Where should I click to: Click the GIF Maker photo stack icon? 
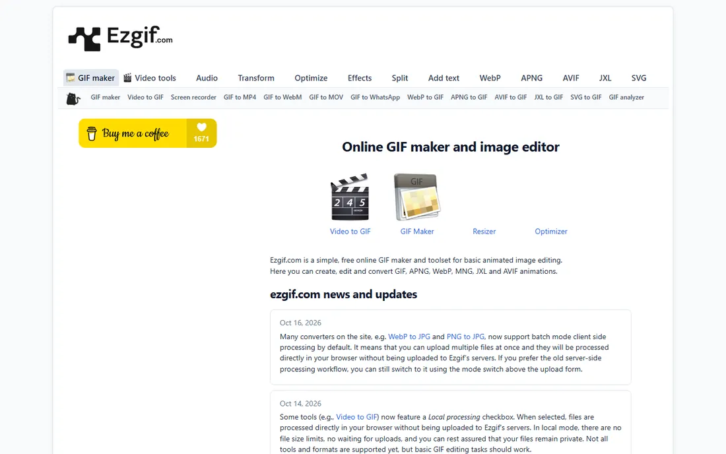(416, 197)
